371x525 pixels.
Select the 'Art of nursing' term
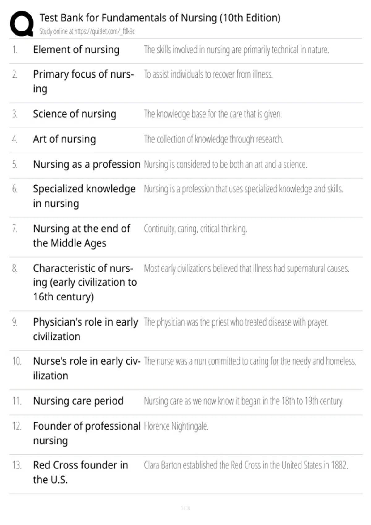click(65, 139)
